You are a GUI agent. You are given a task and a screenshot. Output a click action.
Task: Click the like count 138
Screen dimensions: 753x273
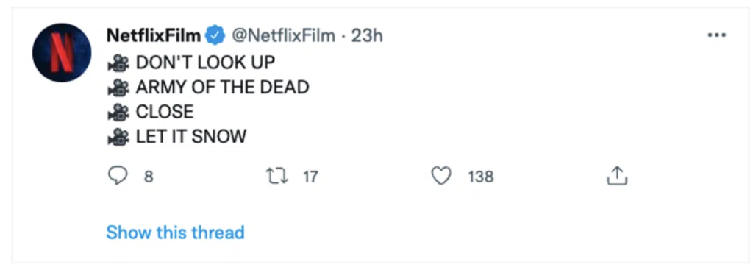481,177
